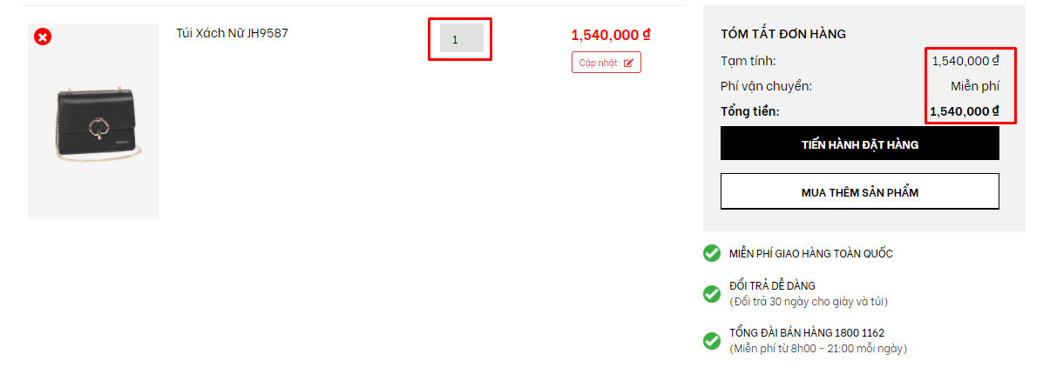Select the Miễn phí shipping fee value
Image resolution: width=1043 pixels, height=381 pixels.
(974, 86)
